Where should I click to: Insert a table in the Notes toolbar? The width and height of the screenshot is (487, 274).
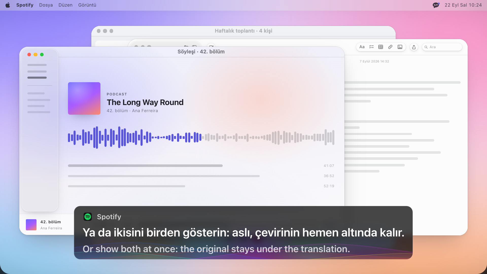[x=381, y=47]
